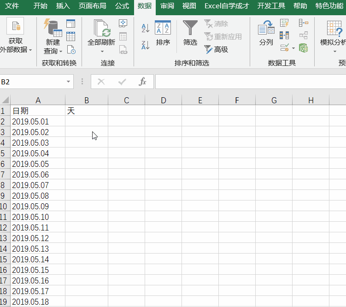346x307 pixels.
Task: Click the Show Queries icon in Get & Transform
Action: (70, 24)
